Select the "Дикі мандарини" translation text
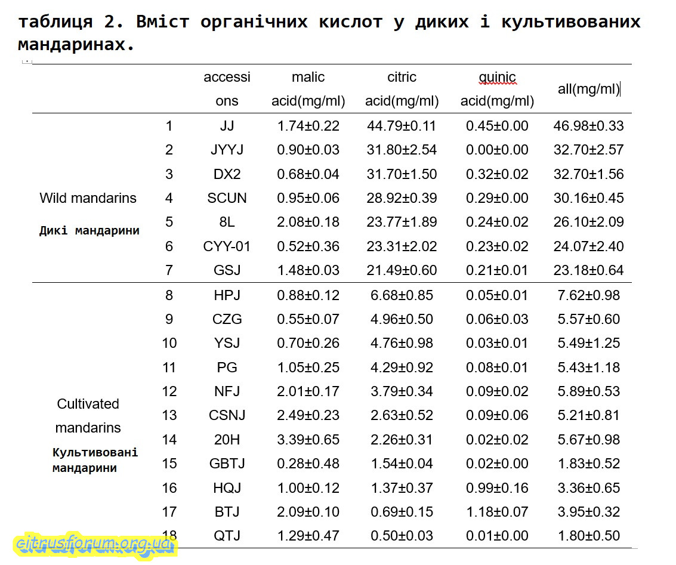 pyautogui.click(x=89, y=231)
